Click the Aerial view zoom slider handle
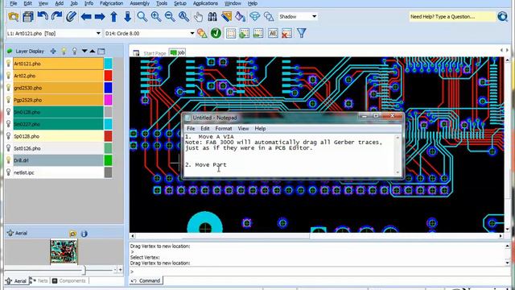Image resolution: width=515 pixels, height=290 pixels. click(84, 271)
